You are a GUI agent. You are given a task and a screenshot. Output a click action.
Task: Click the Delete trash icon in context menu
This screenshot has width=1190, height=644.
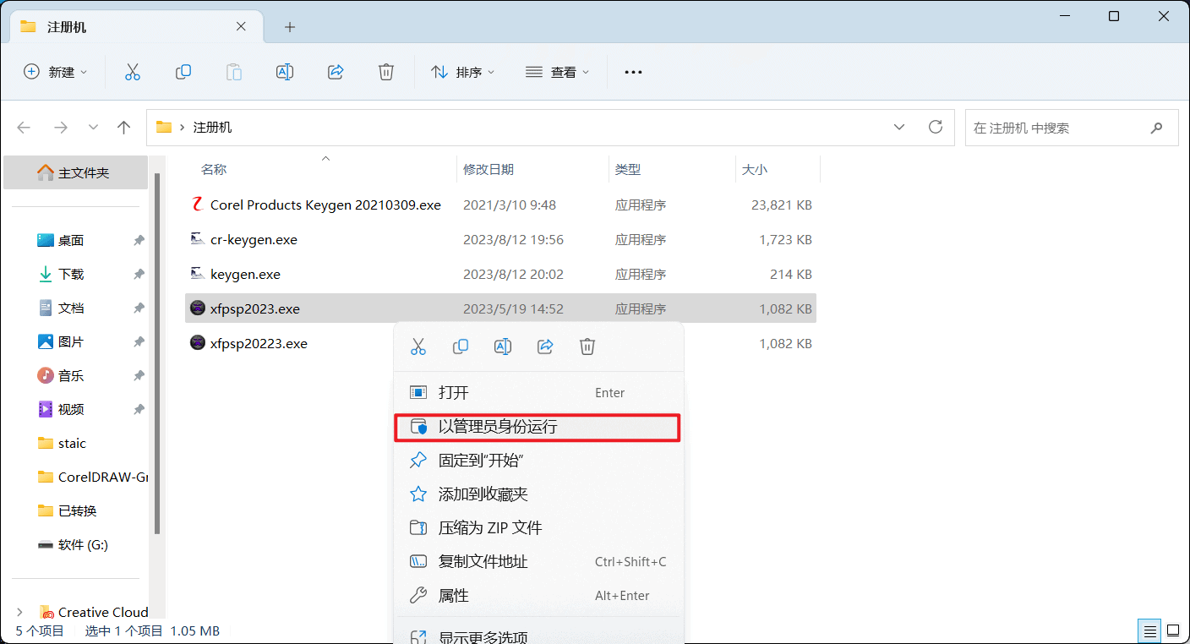(587, 347)
